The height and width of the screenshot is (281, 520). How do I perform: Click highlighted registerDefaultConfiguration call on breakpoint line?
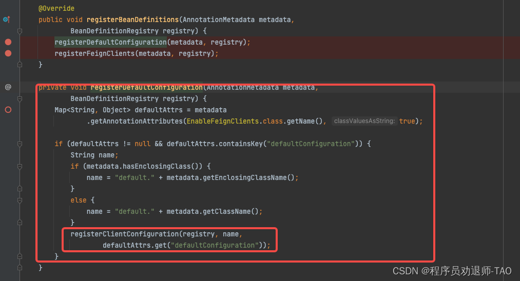coord(110,42)
